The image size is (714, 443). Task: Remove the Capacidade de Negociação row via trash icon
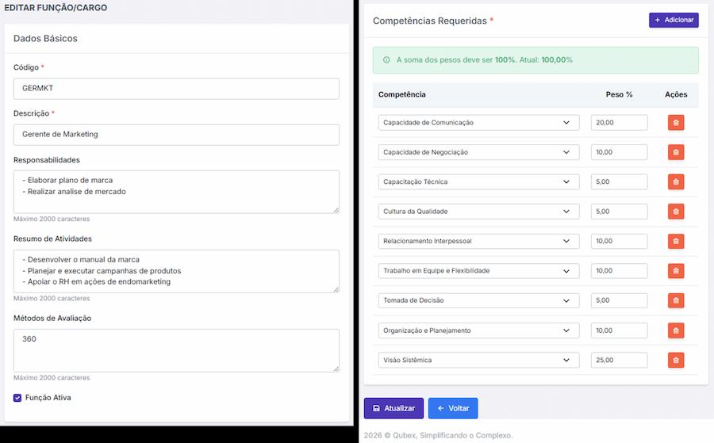[675, 152]
